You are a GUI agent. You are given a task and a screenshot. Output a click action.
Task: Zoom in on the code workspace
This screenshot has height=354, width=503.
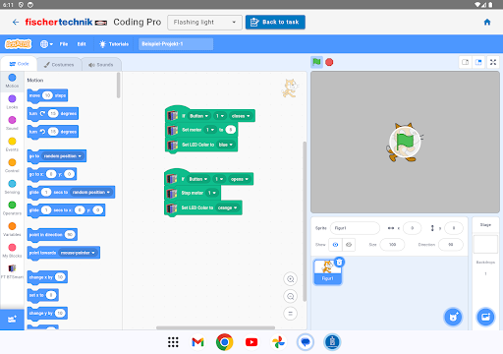click(290, 279)
